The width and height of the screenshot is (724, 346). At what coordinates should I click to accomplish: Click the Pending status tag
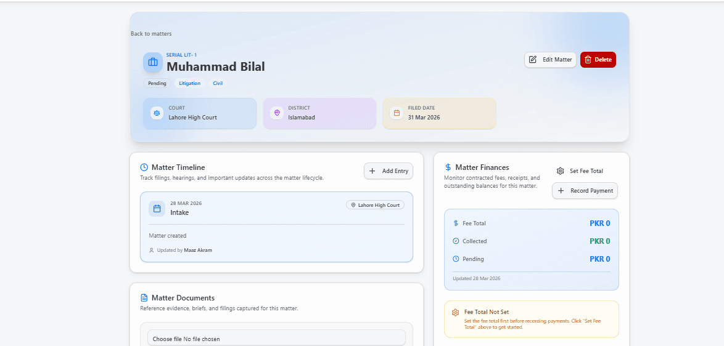point(157,83)
